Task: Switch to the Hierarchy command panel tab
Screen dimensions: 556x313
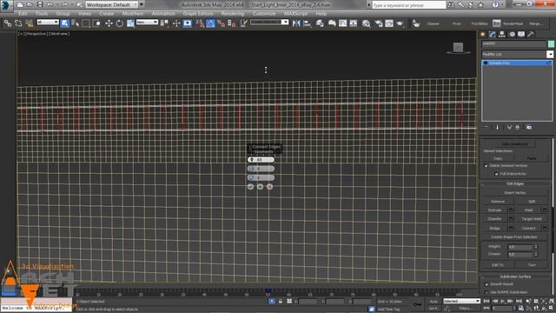Action: [x=502, y=34]
